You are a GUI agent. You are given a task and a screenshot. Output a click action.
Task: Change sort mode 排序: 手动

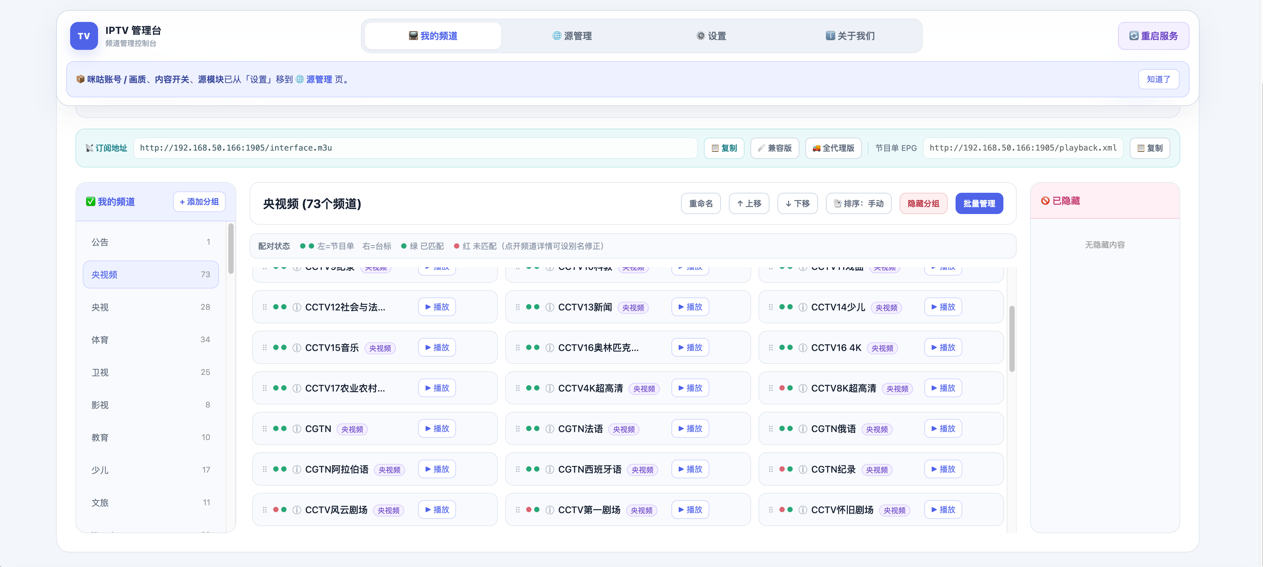[859, 203]
